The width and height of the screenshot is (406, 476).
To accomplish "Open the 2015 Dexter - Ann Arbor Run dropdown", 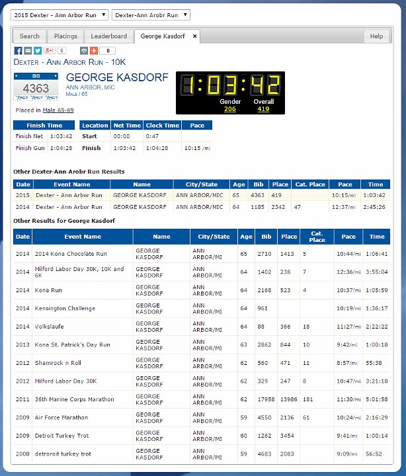I will coord(59,15).
